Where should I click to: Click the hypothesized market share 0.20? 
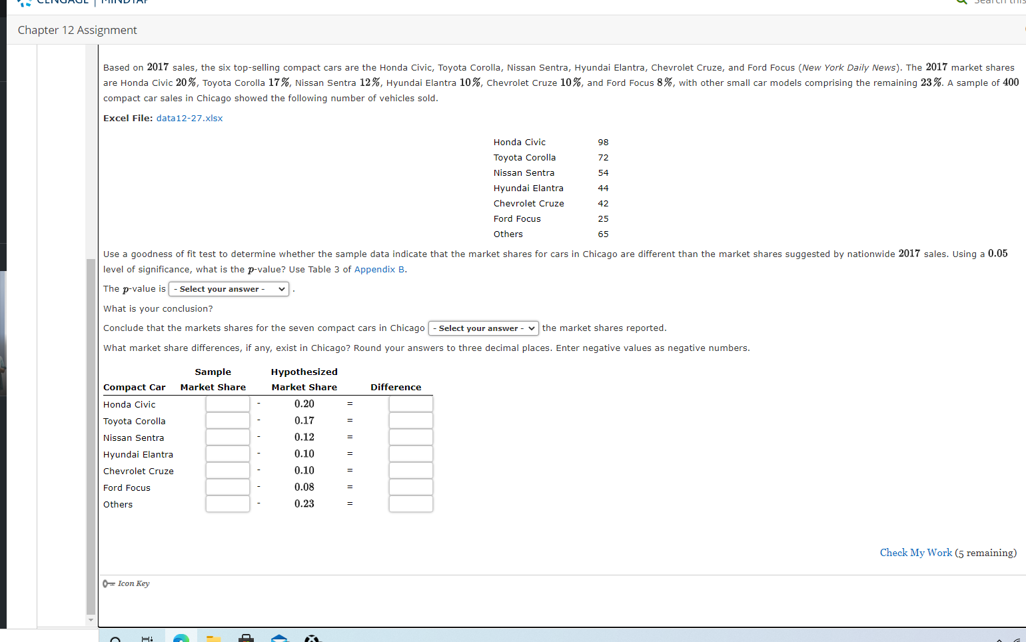tap(304, 404)
